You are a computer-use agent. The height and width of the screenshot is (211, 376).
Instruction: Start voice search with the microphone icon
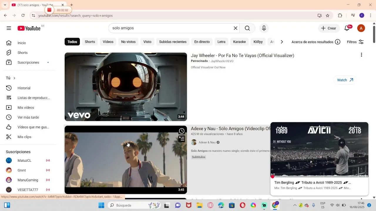pyautogui.click(x=264, y=28)
